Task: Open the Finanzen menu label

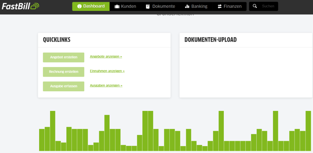Action: [x=233, y=7]
